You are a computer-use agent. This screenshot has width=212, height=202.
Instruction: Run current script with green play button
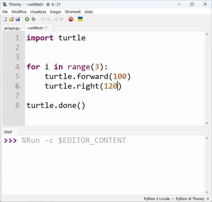pyautogui.click(x=27, y=19)
